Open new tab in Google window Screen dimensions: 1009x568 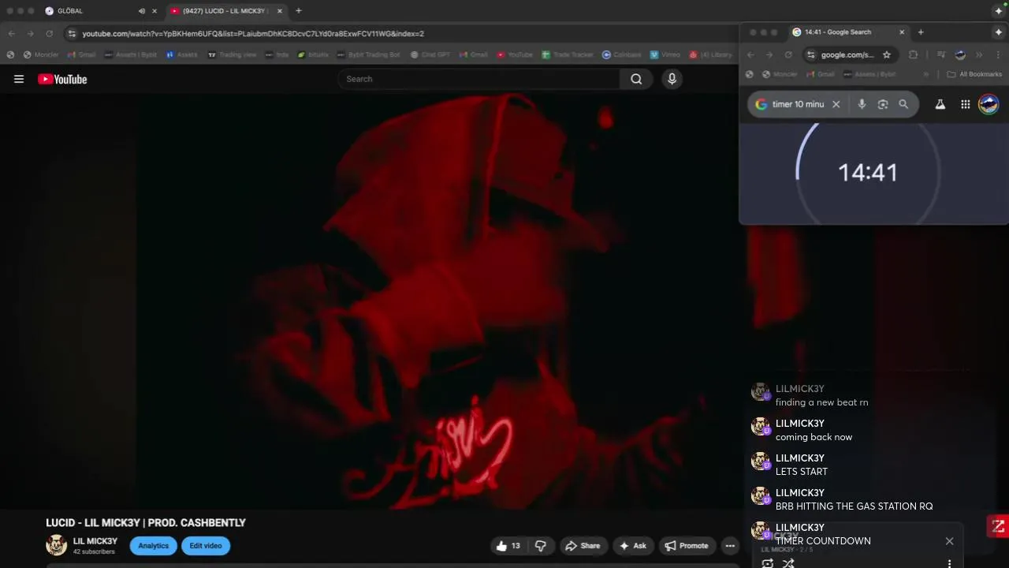pyautogui.click(x=921, y=32)
